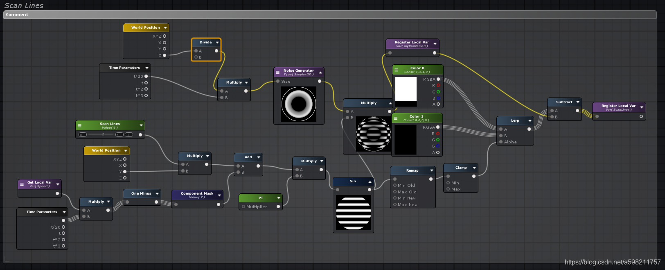This screenshot has width=665, height=270.
Task: Select the PI Multiplier input port
Action: (x=243, y=206)
